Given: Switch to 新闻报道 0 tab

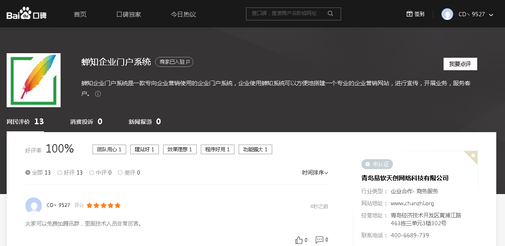Looking at the screenshot, I should click(145, 122).
